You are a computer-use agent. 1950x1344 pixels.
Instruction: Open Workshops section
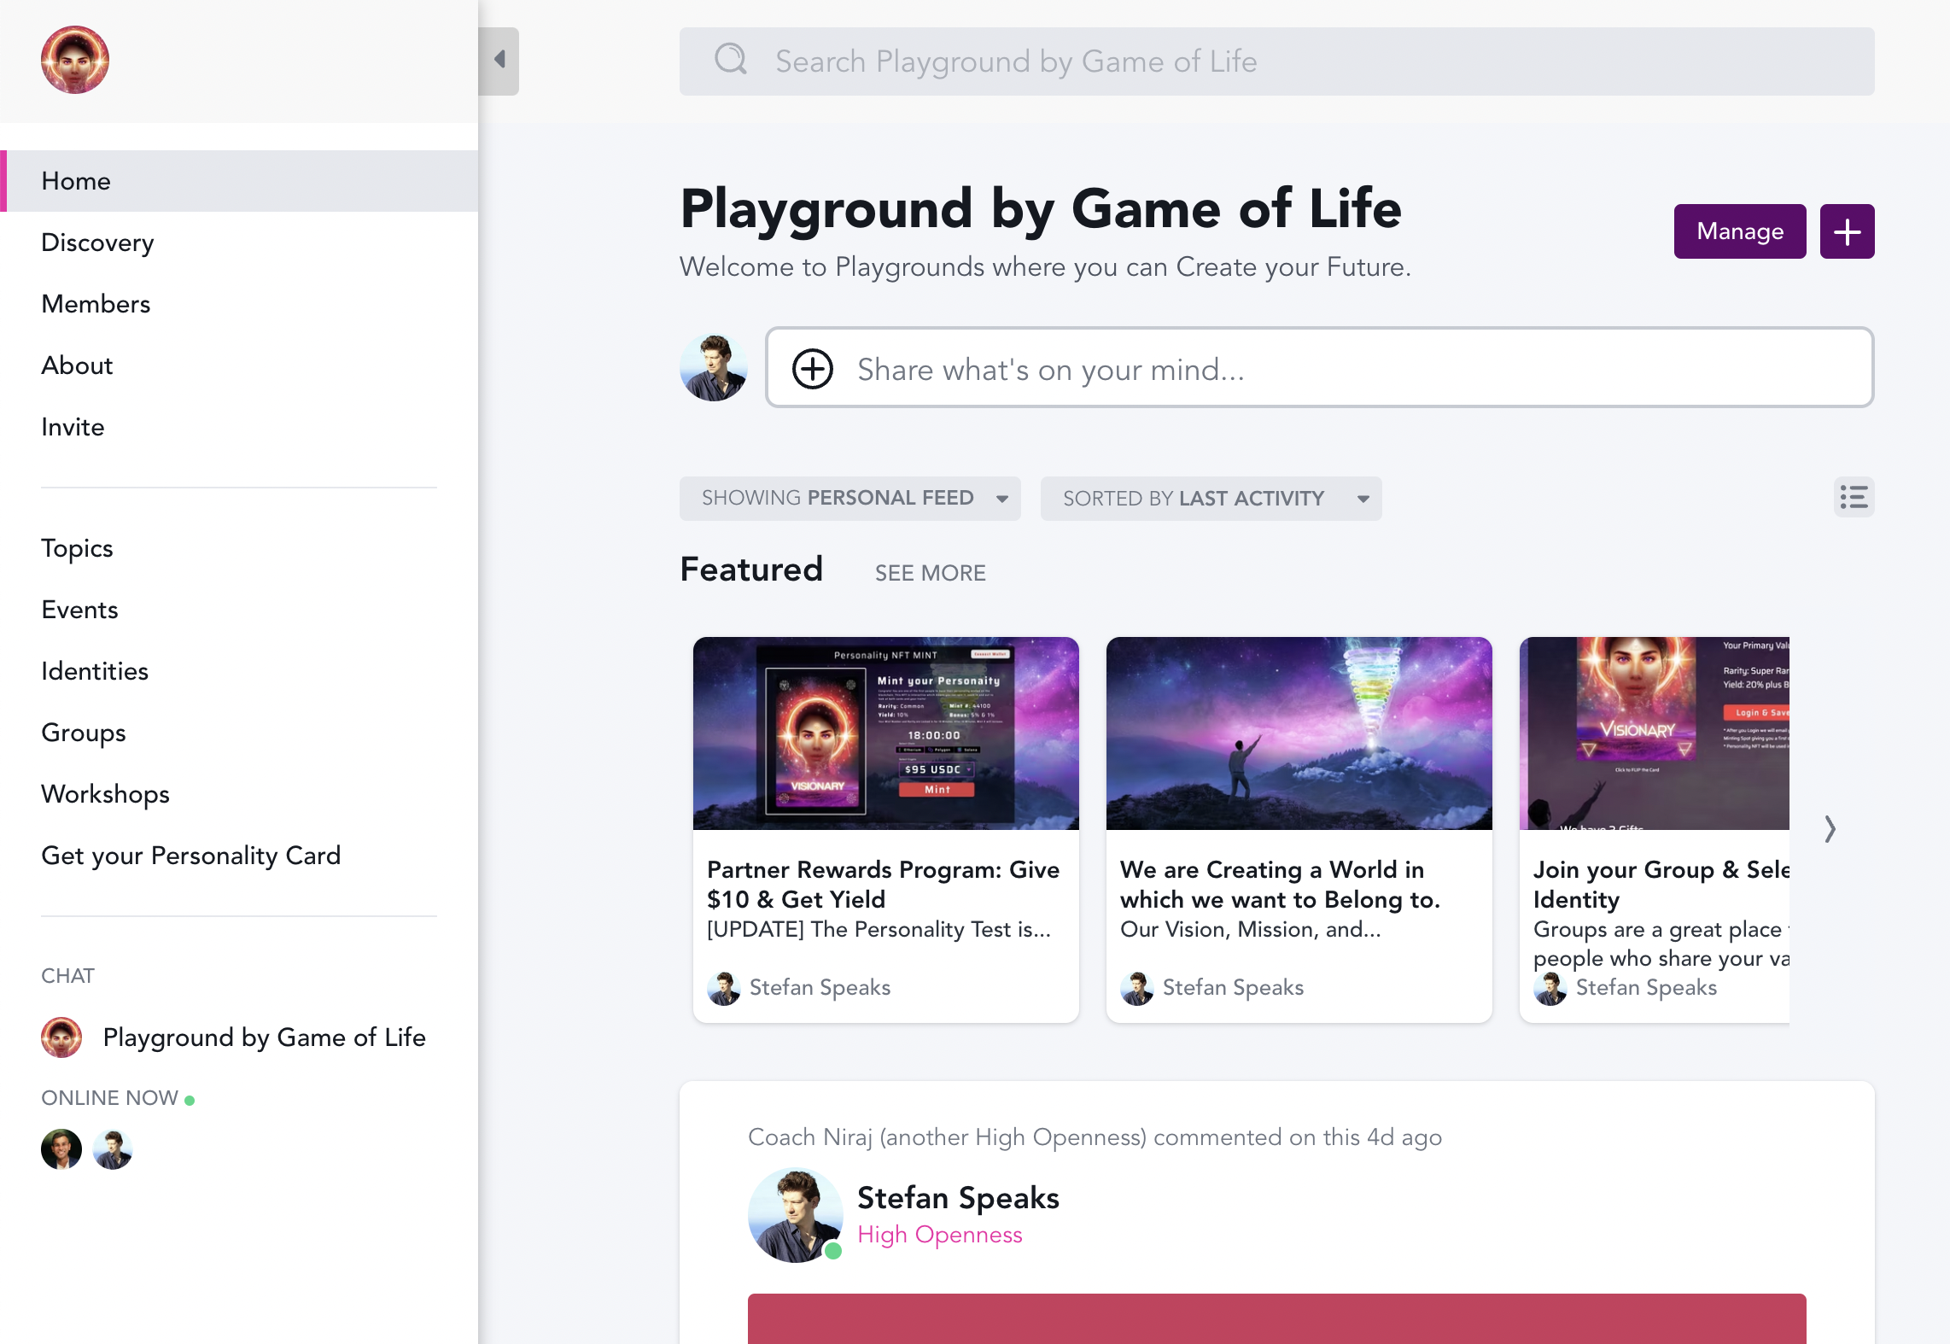click(239, 794)
